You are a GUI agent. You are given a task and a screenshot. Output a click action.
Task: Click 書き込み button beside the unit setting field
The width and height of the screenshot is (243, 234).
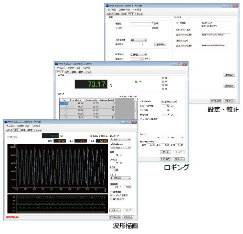[160, 45]
